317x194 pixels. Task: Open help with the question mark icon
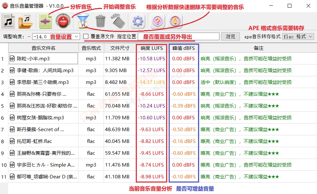158,21
